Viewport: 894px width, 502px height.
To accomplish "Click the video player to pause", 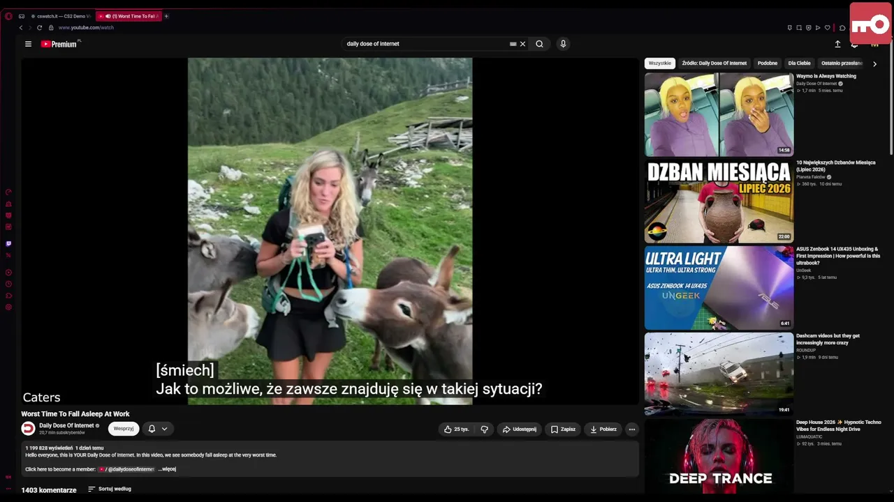I will tap(330, 230).
